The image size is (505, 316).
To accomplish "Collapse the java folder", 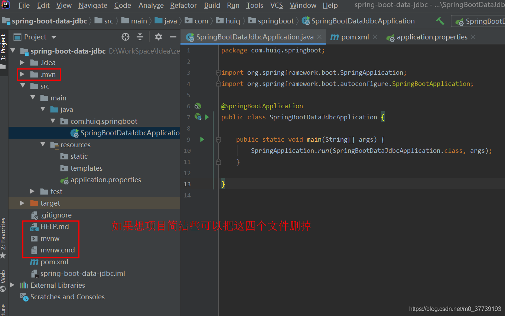I will 43,109.
